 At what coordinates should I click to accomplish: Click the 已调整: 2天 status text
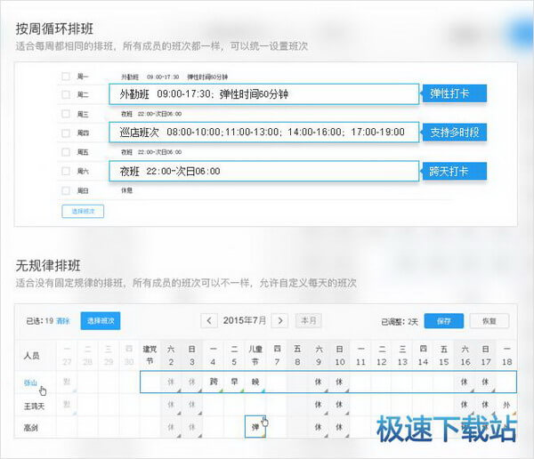click(399, 322)
